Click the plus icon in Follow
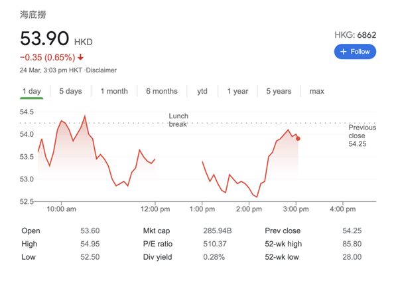Screen dimensions: 398x283 pyautogui.click(x=344, y=52)
